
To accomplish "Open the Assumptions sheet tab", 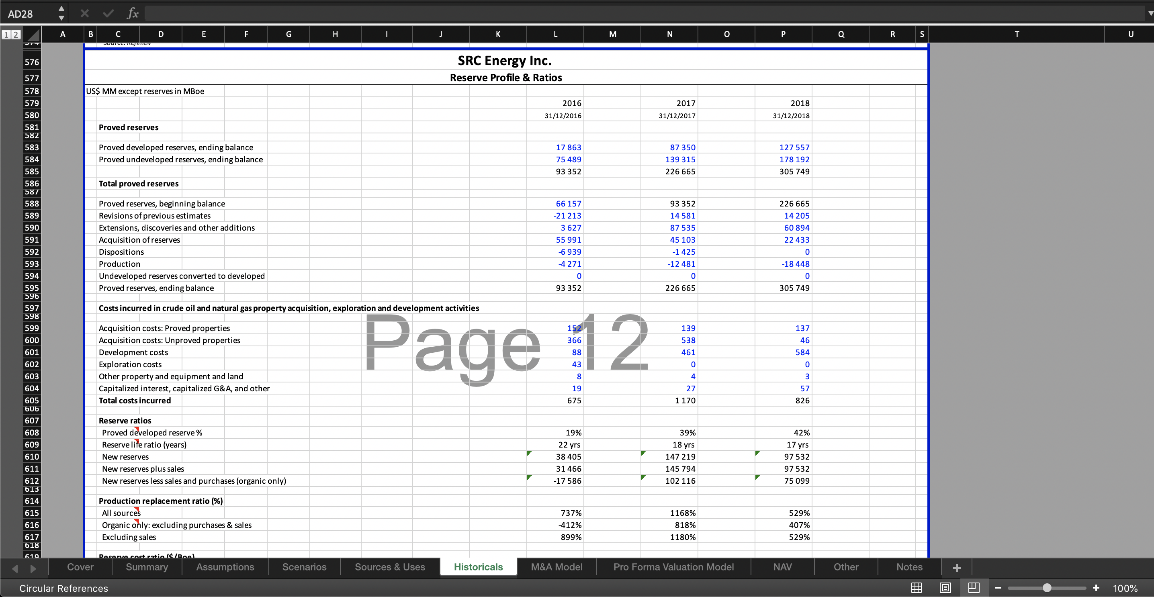I will (x=225, y=566).
